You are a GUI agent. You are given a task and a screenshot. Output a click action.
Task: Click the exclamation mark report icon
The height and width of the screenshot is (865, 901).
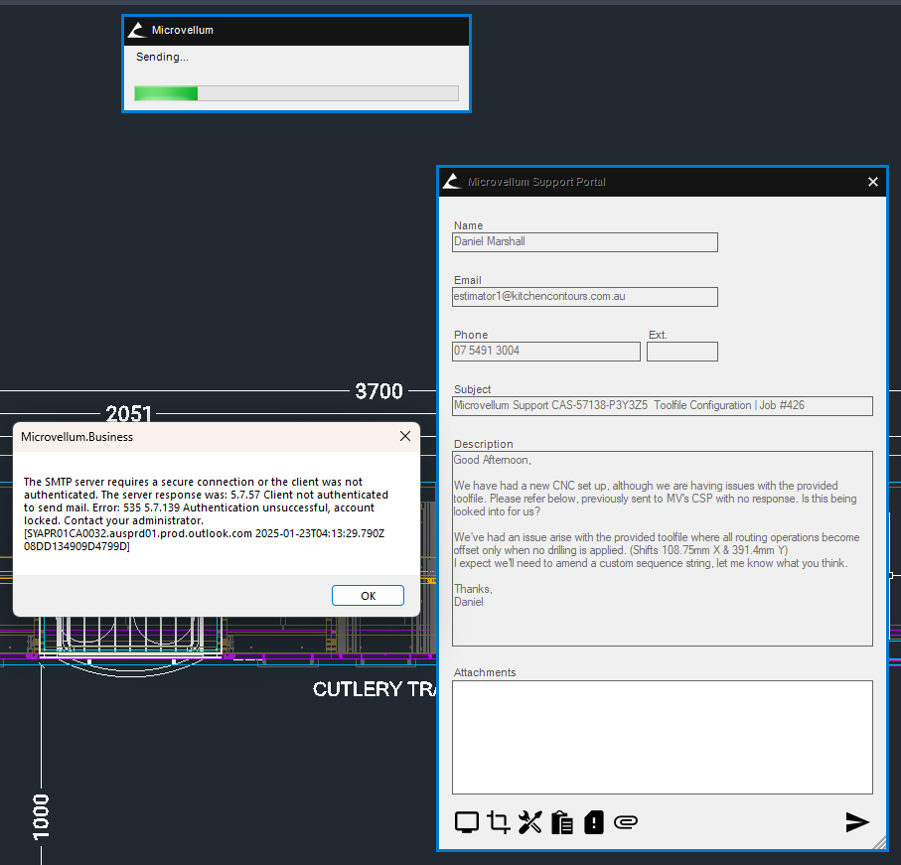tap(594, 822)
